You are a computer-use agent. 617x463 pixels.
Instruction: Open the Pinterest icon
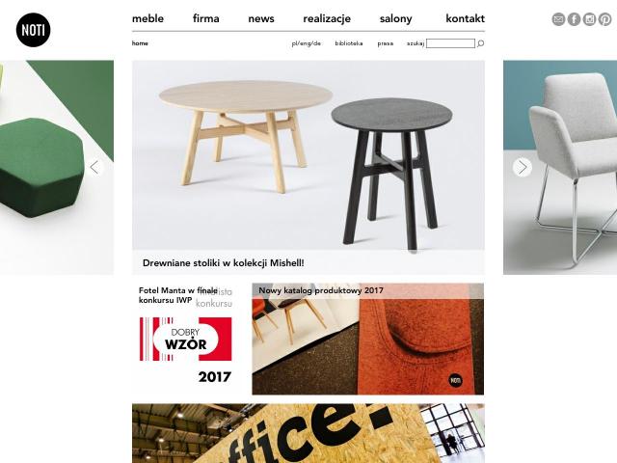(604, 19)
